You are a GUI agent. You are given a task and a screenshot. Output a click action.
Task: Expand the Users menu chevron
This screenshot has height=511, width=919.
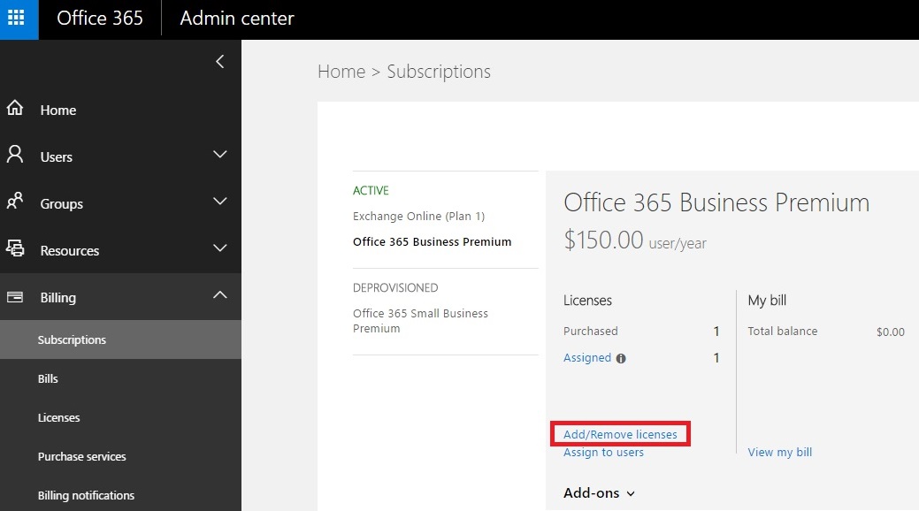point(220,155)
